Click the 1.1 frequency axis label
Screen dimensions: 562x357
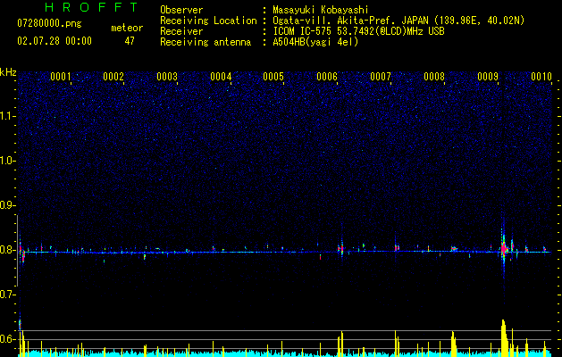(x=8, y=116)
